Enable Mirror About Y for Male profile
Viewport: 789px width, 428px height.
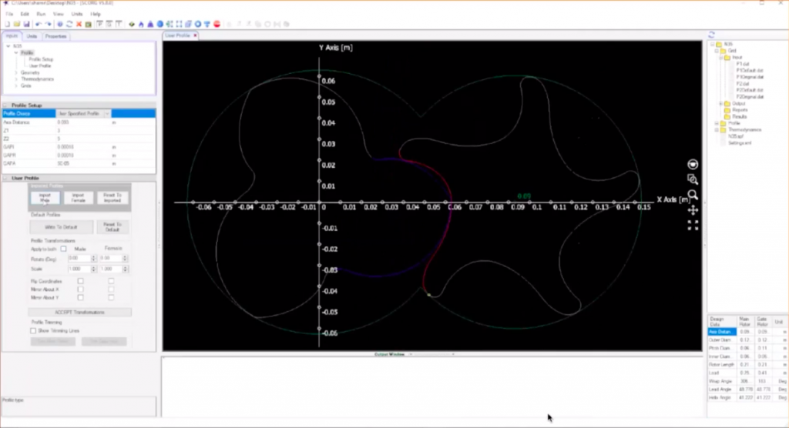click(x=80, y=297)
